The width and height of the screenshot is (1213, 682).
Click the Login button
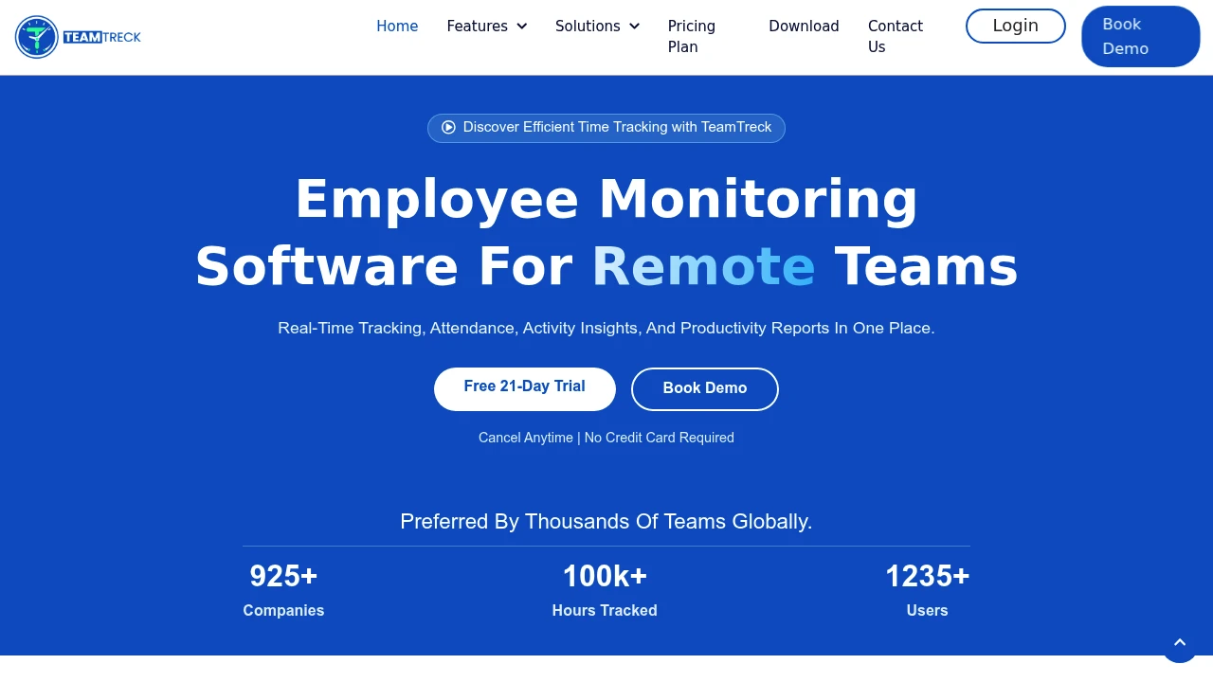click(1016, 26)
